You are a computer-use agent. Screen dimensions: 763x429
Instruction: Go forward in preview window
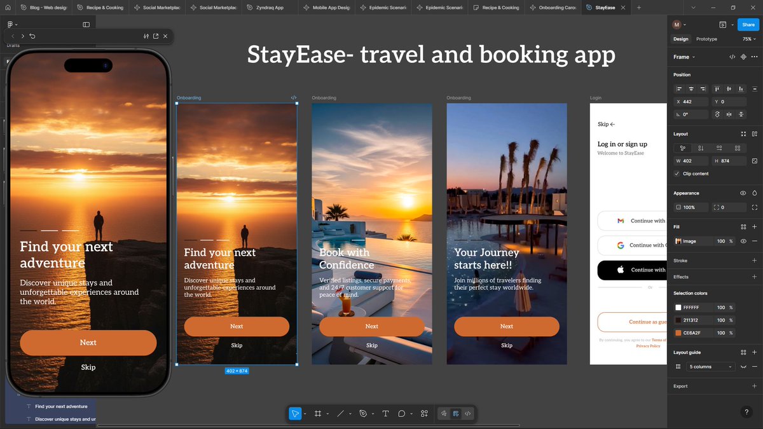[23, 36]
